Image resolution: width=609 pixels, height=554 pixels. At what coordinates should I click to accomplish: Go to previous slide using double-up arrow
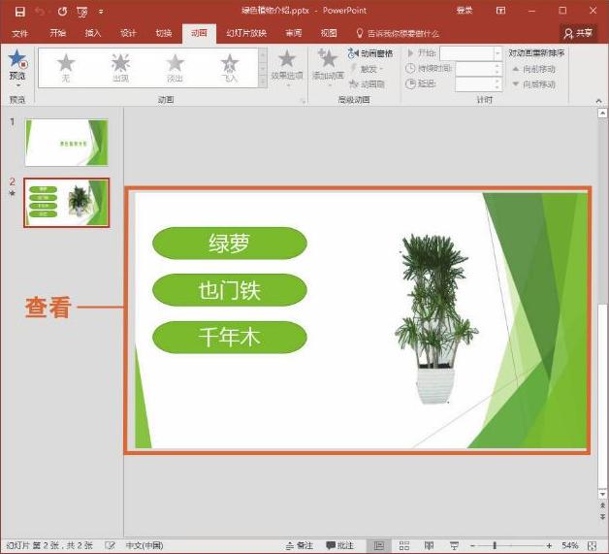coord(602,505)
